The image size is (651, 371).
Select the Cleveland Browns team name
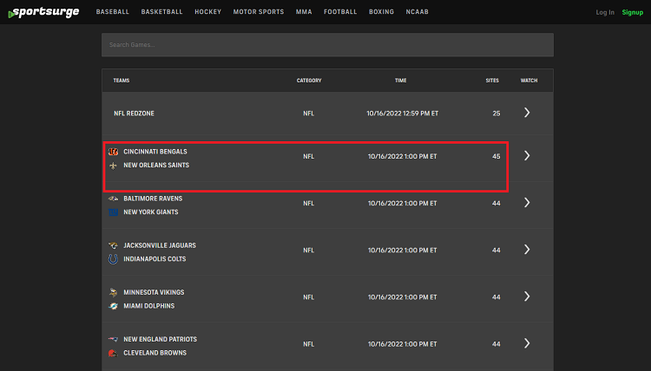155,353
